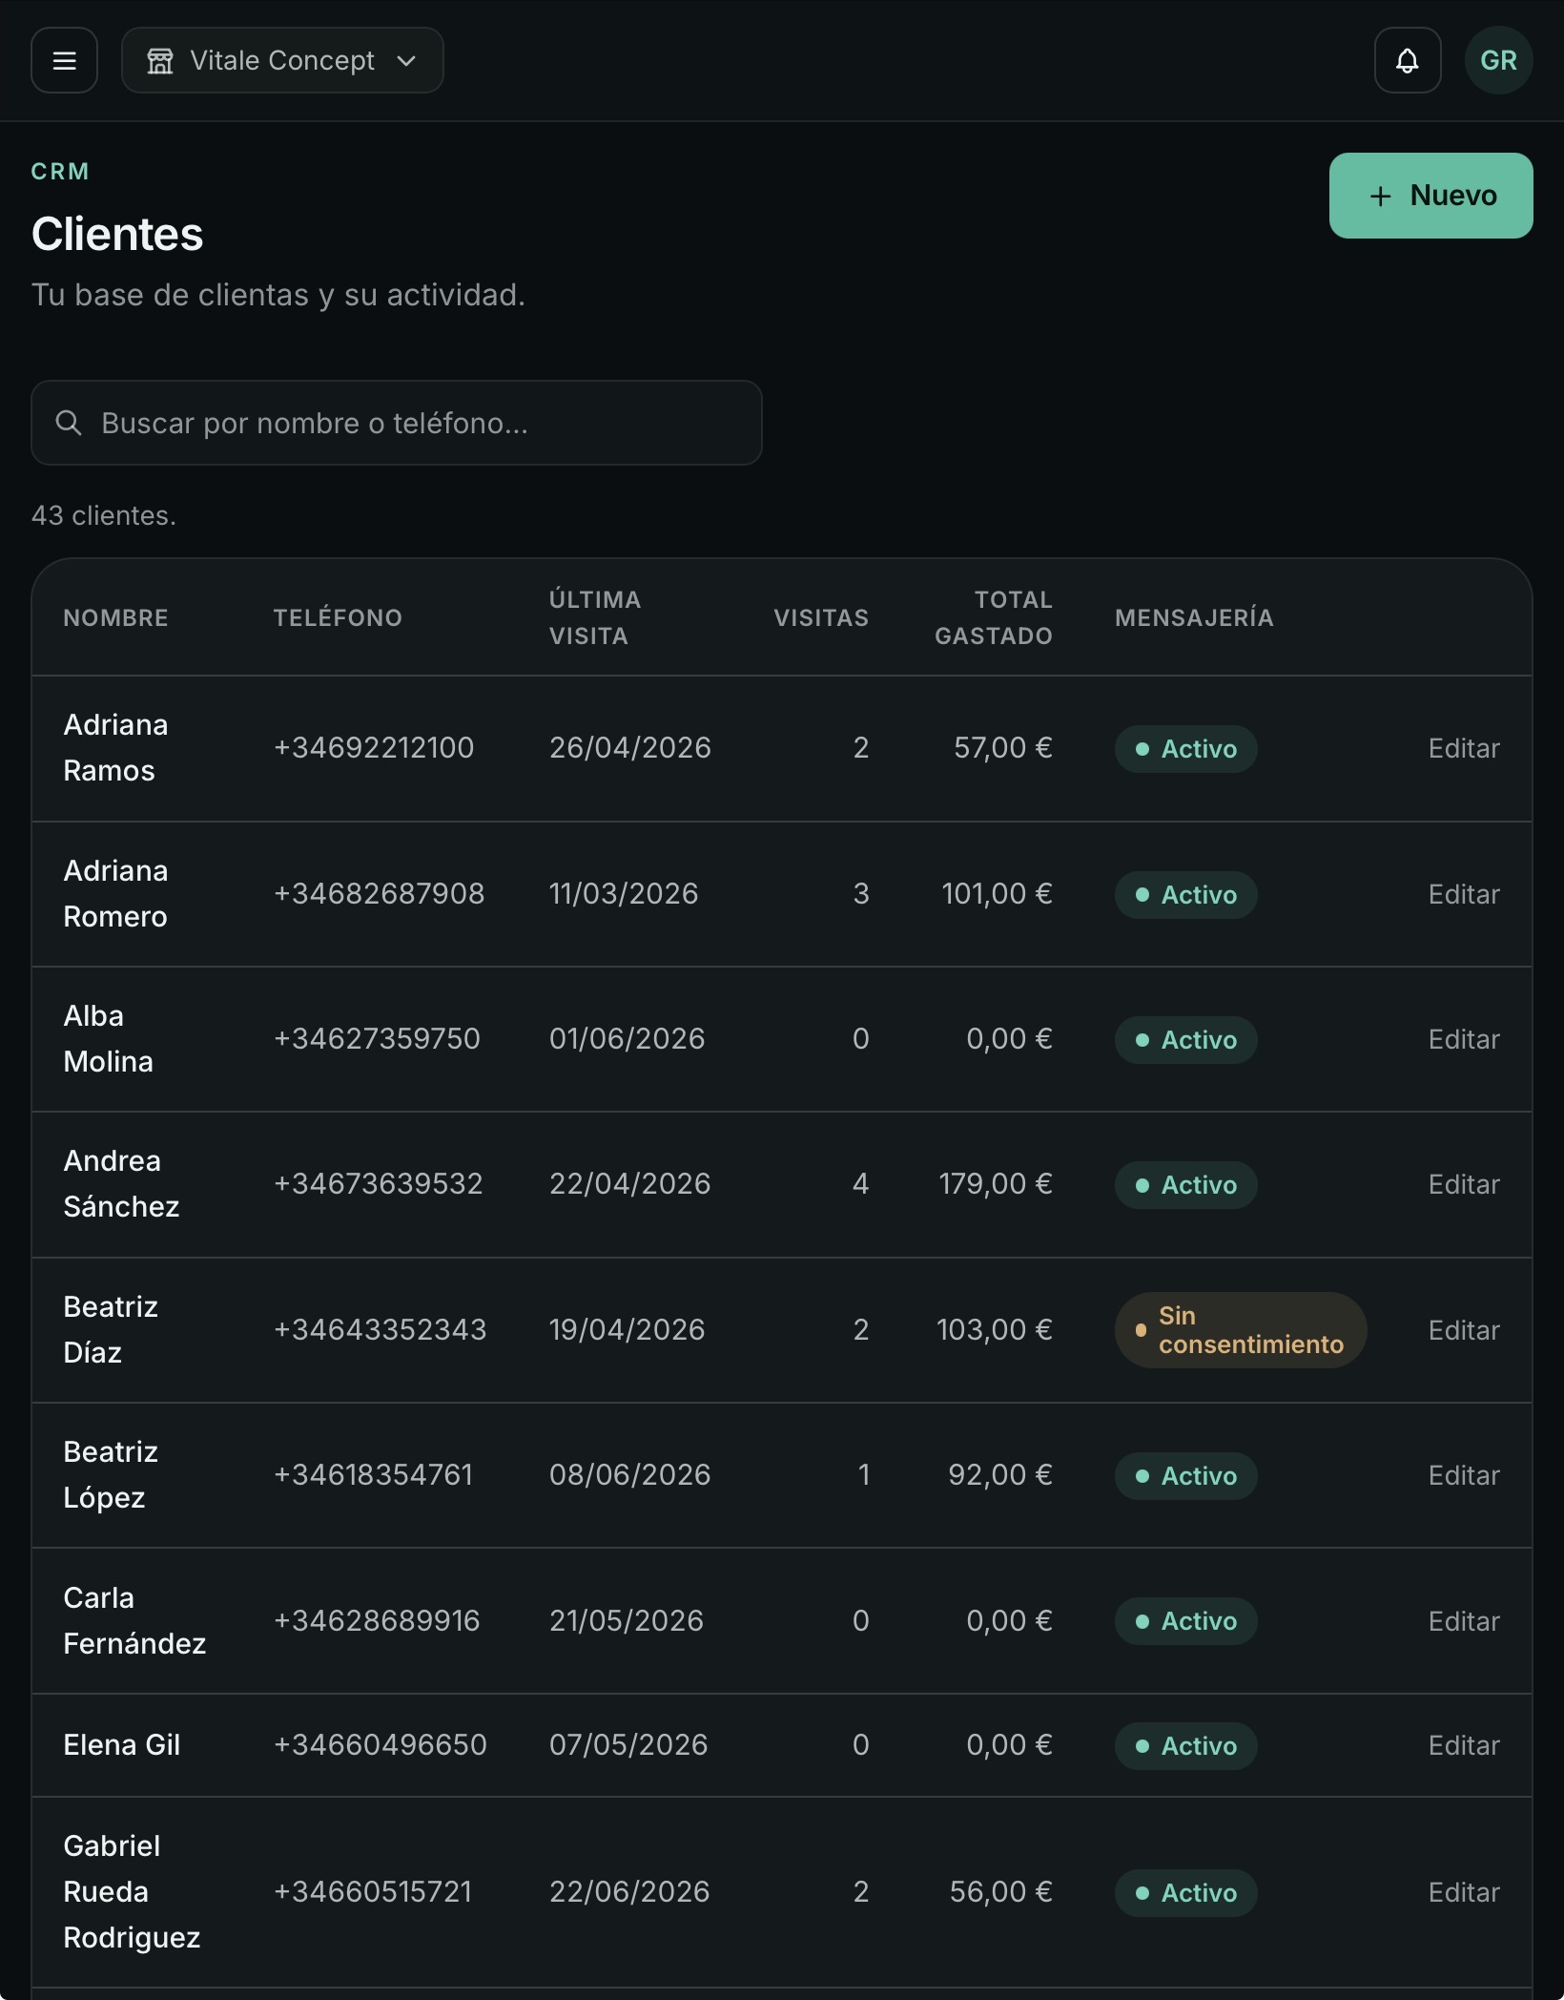Edit Adriana Ramos client row
1564x2000 pixels.
[1463, 748]
